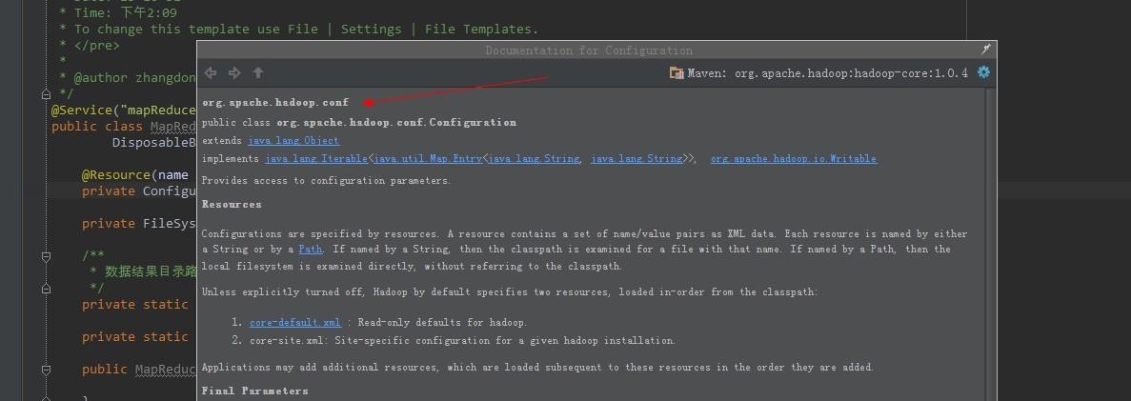Place cursor on the @Resource annotation line
This screenshot has height=401, width=1131.
(133, 175)
